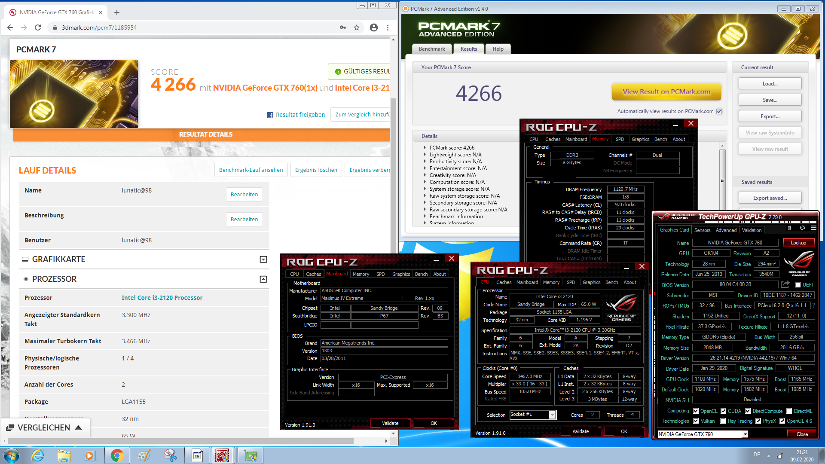Switch to the GPU-Z taskbar icon
Screen dimensions: 825x464
pos(251,455)
